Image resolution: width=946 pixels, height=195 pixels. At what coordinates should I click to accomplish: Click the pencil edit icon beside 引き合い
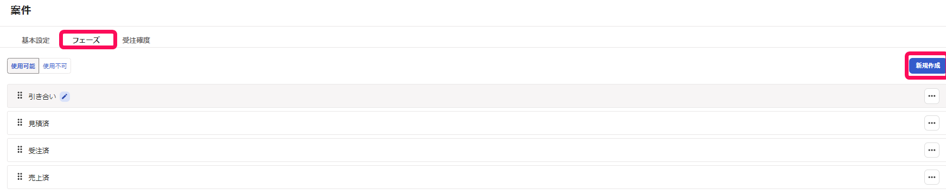pos(65,96)
